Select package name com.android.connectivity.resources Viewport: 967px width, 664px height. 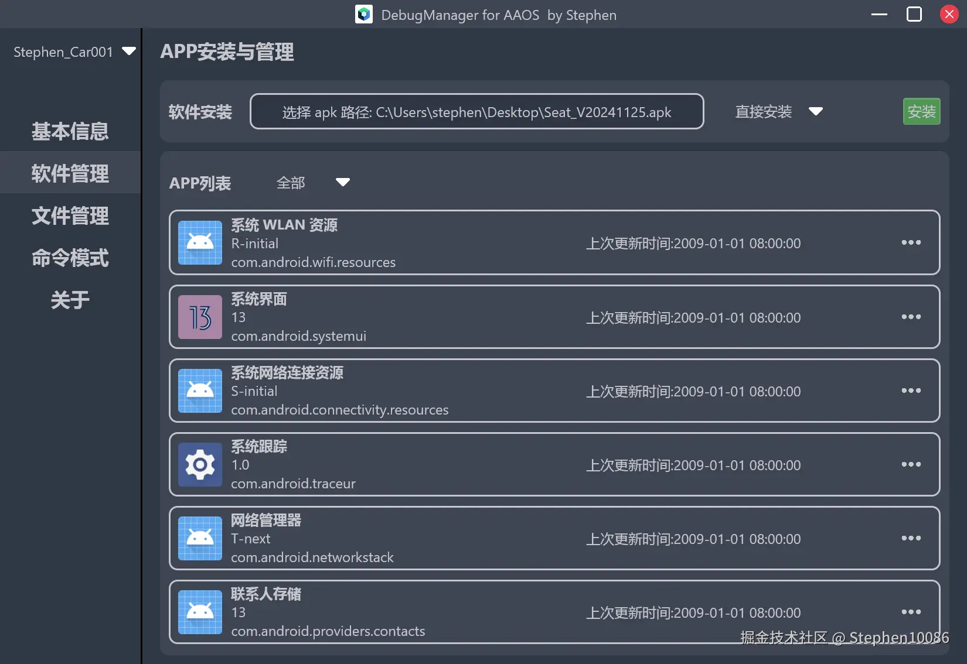pyautogui.click(x=340, y=410)
